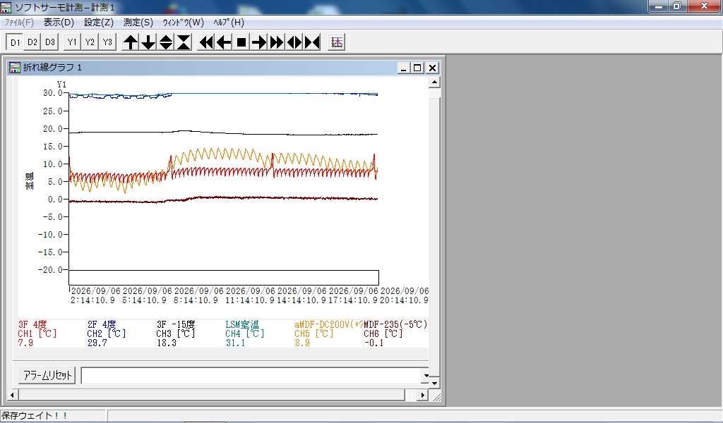This screenshot has height=423, width=723.
Task: Open the 測定(S) menu
Action: pos(138,22)
